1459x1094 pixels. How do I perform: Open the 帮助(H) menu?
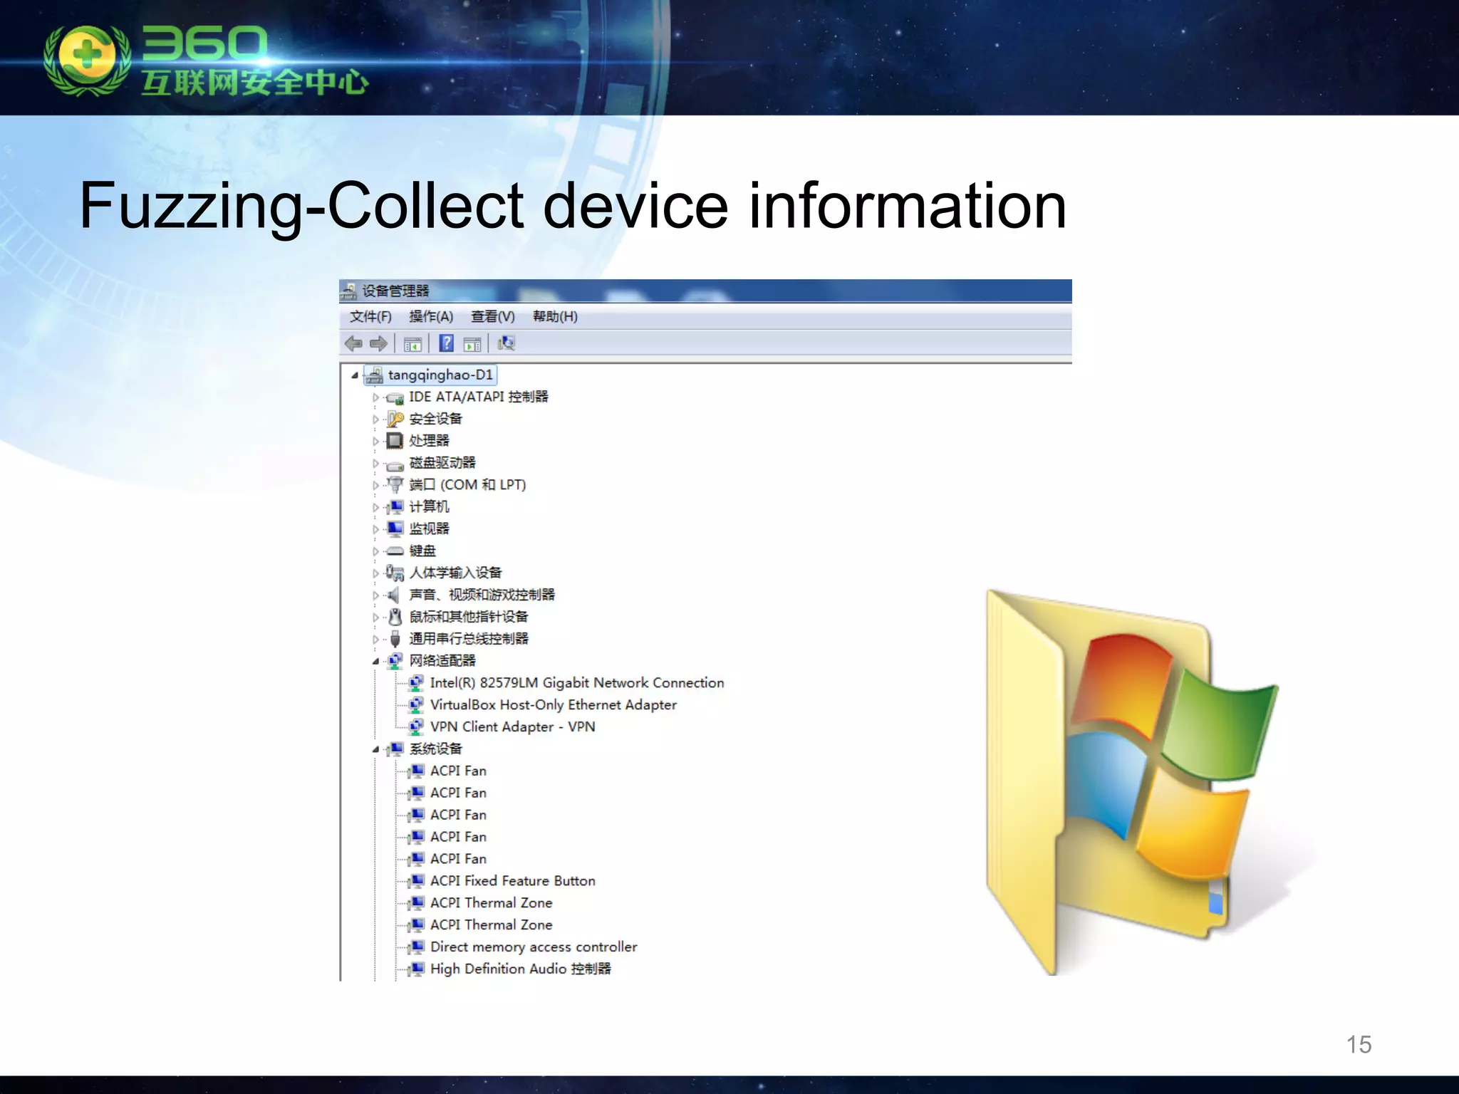[x=555, y=317]
